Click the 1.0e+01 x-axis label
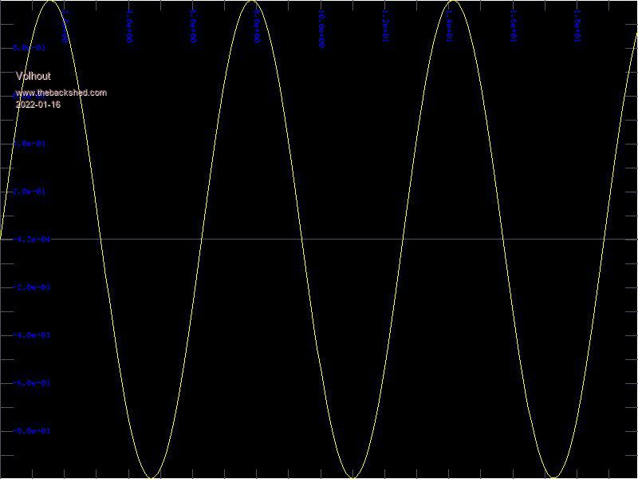 pos(321,28)
